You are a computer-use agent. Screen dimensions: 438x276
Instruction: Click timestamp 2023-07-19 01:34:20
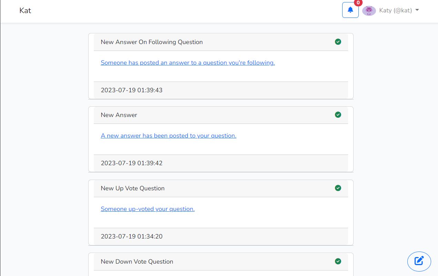click(x=132, y=236)
